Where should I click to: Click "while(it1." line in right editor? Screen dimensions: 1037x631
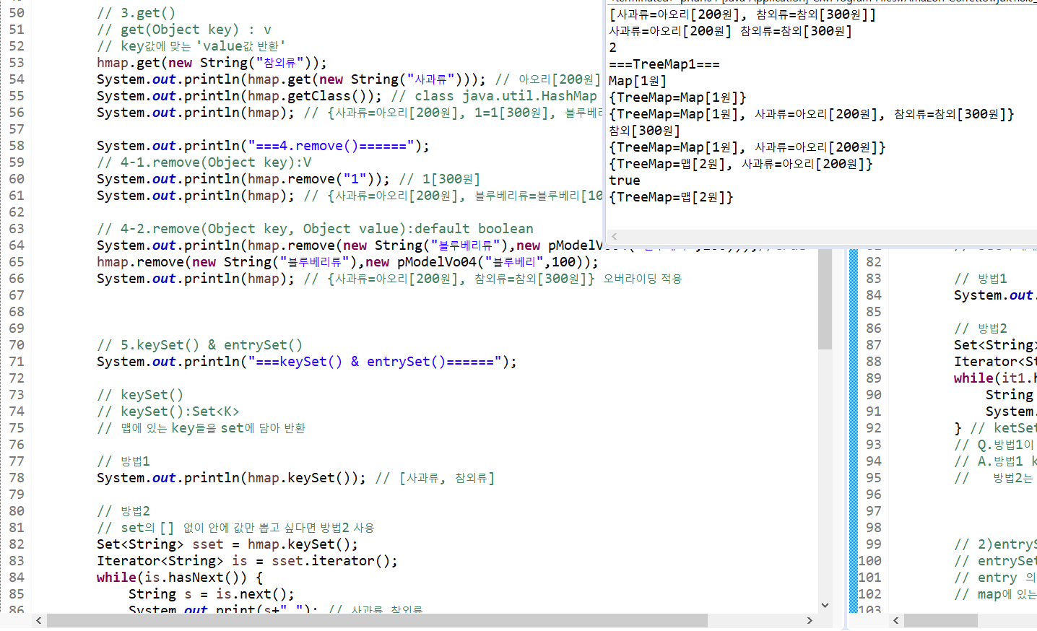(995, 378)
